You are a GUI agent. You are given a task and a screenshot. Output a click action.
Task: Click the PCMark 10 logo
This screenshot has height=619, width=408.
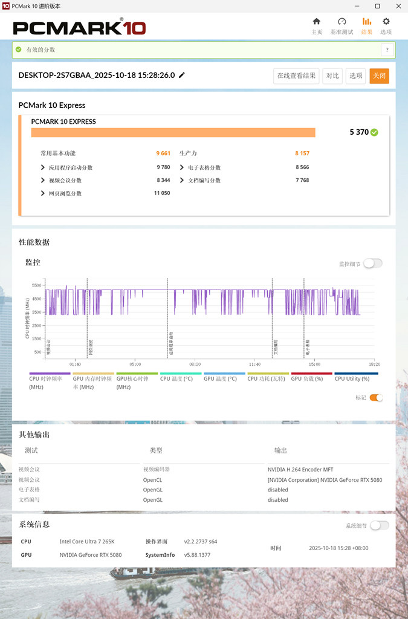(79, 28)
